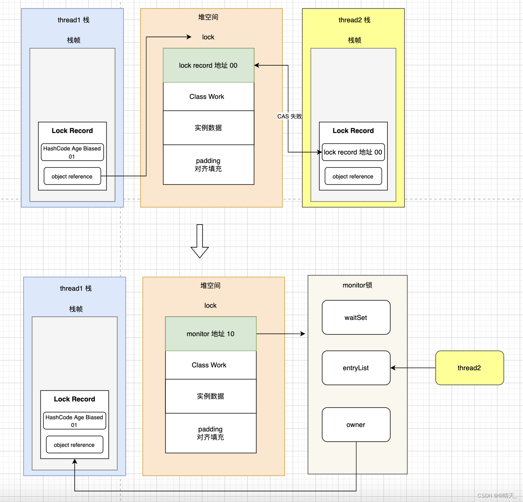This screenshot has height=502, width=523.
Task: Select 'lock record 地址 00' in thread2 Lock Record
Action: (353, 152)
